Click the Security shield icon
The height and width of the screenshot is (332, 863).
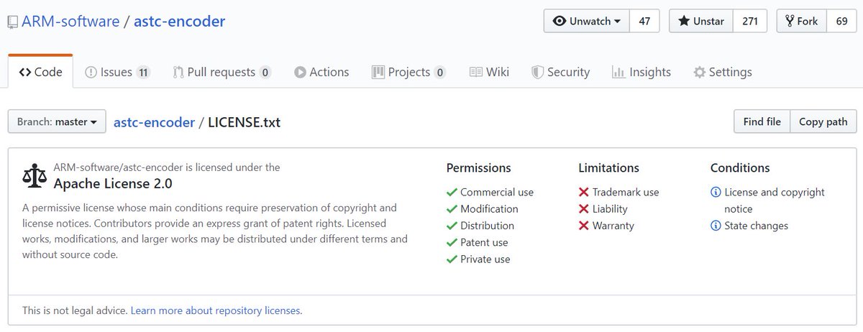537,73
